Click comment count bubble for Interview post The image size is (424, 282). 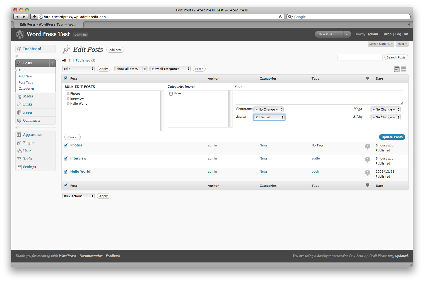coord(368,160)
